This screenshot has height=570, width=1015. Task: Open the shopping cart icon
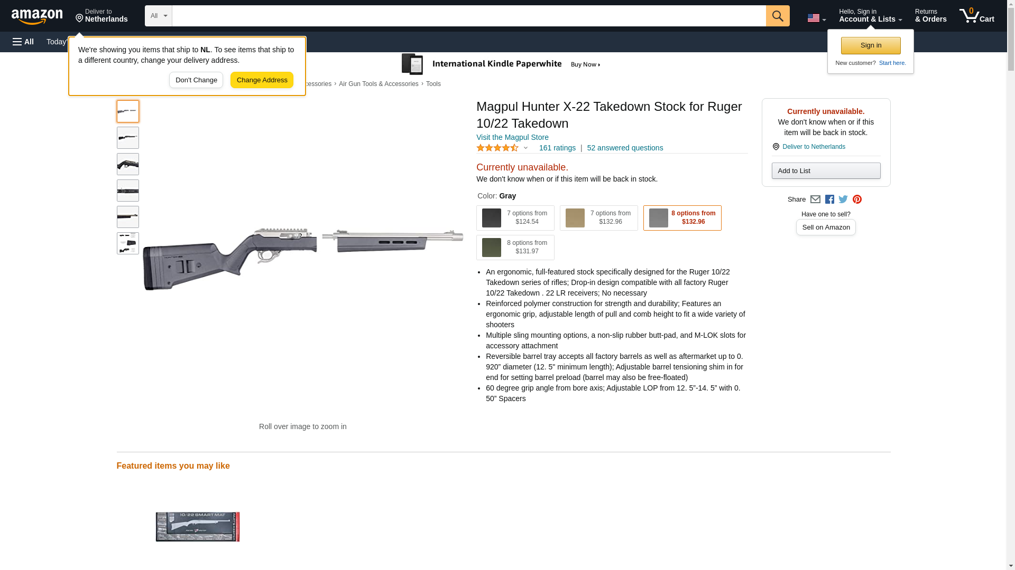[977, 16]
